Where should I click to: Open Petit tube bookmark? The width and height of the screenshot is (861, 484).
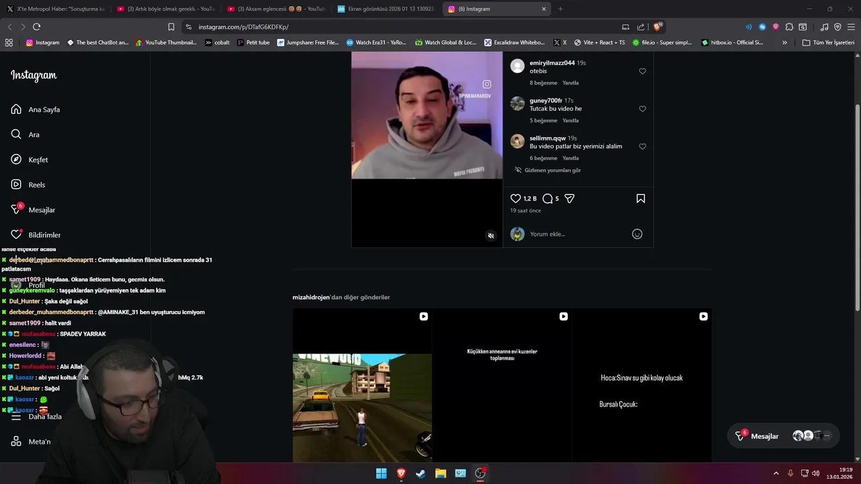[253, 42]
